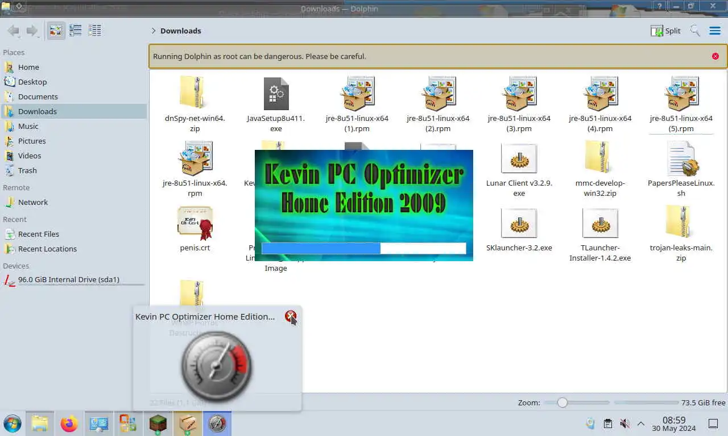Open the cardboard package taskbar icon

[187, 424]
